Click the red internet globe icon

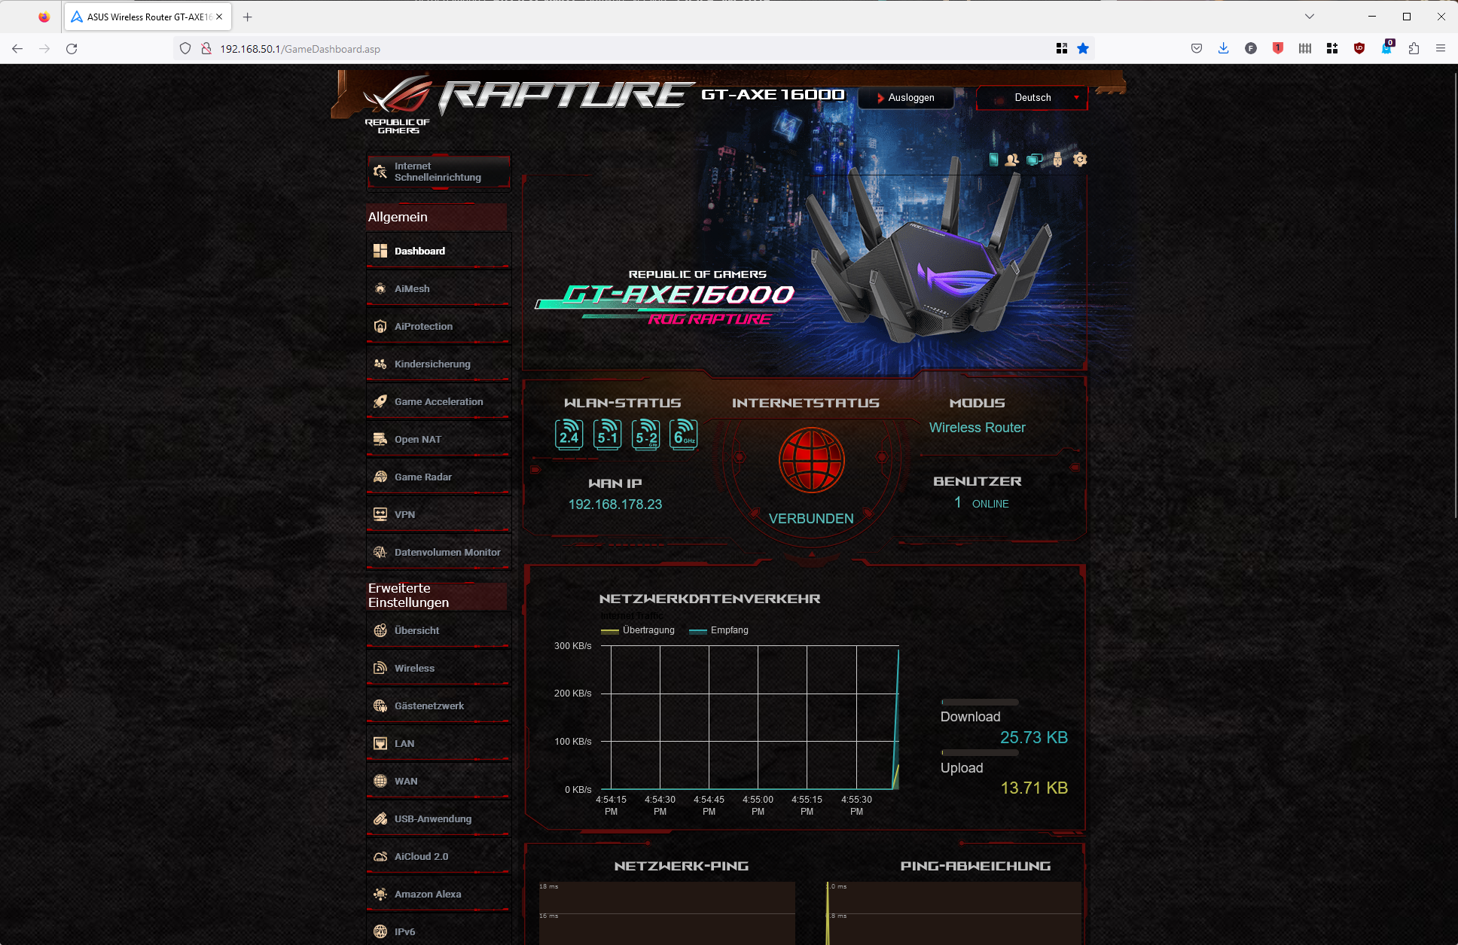(811, 460)
